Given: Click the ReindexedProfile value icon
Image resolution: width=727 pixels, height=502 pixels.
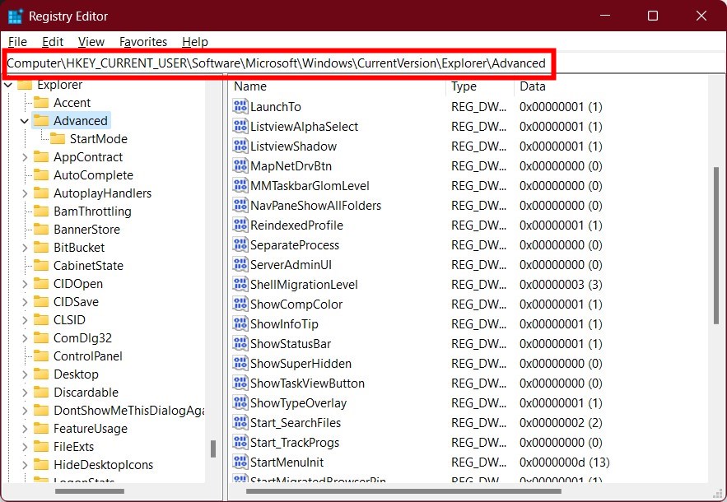Looking at the screenshot, I should pos(240,225).
